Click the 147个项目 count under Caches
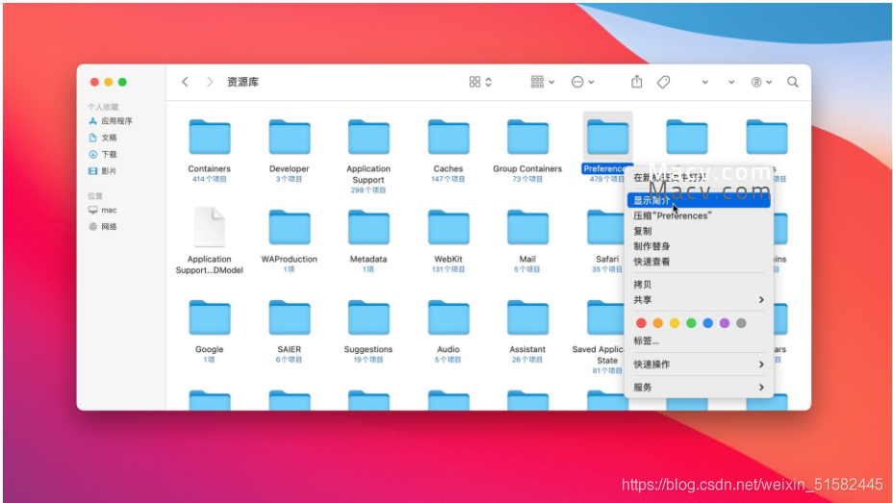Screen dimensions: 893x503 448,179
